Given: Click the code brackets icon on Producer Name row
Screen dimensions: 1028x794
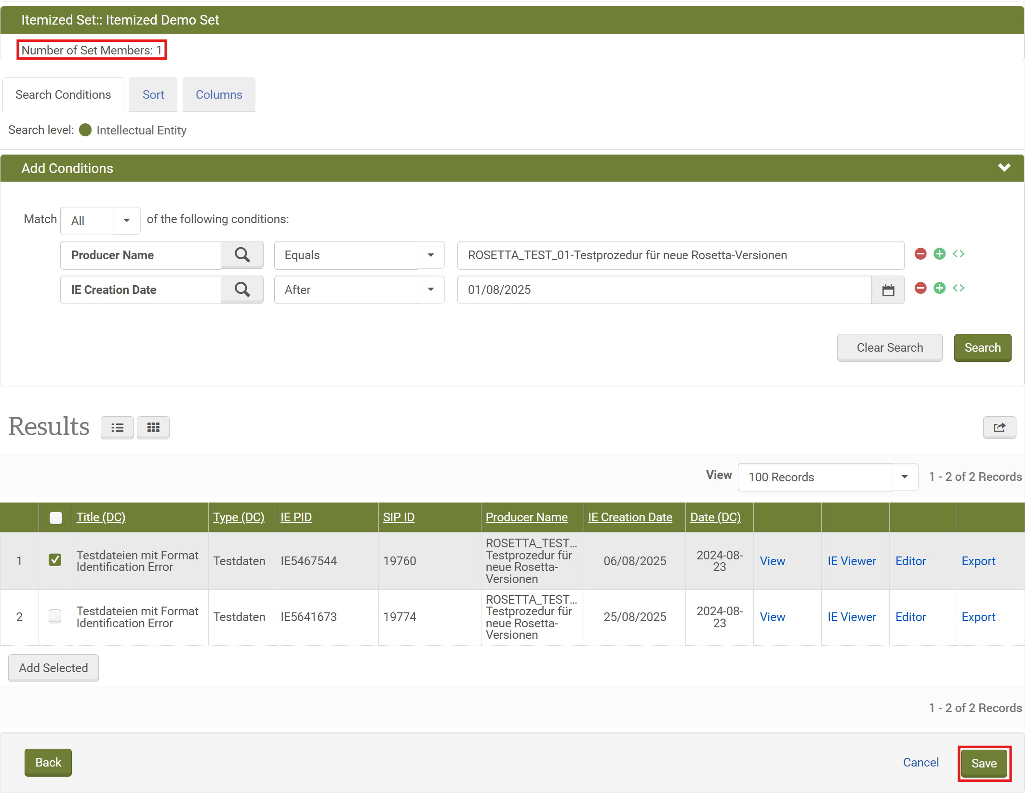Looking at the screenshot, I should coord(958,254).
